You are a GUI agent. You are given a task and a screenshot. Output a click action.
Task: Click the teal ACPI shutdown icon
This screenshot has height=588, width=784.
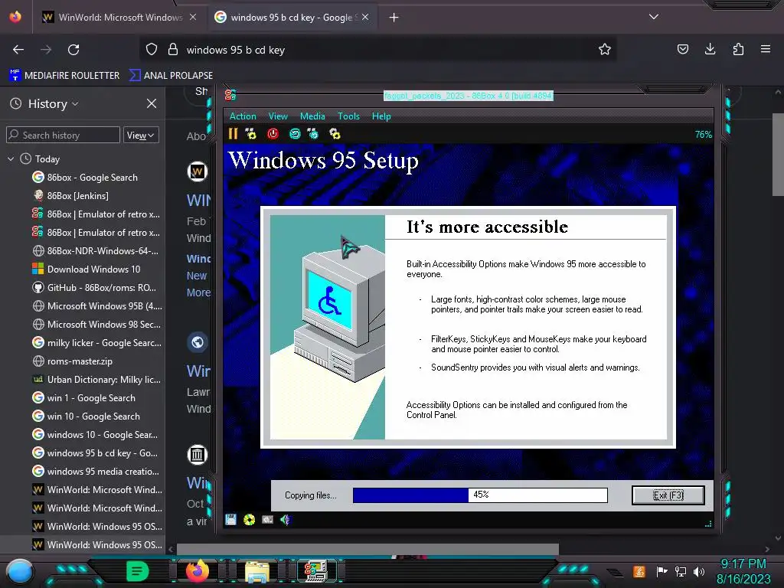pyautogui.click(x=295, y=133)
